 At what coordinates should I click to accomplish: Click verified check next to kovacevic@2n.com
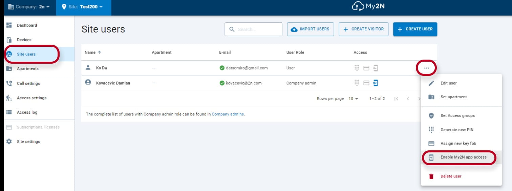point(222,83)
